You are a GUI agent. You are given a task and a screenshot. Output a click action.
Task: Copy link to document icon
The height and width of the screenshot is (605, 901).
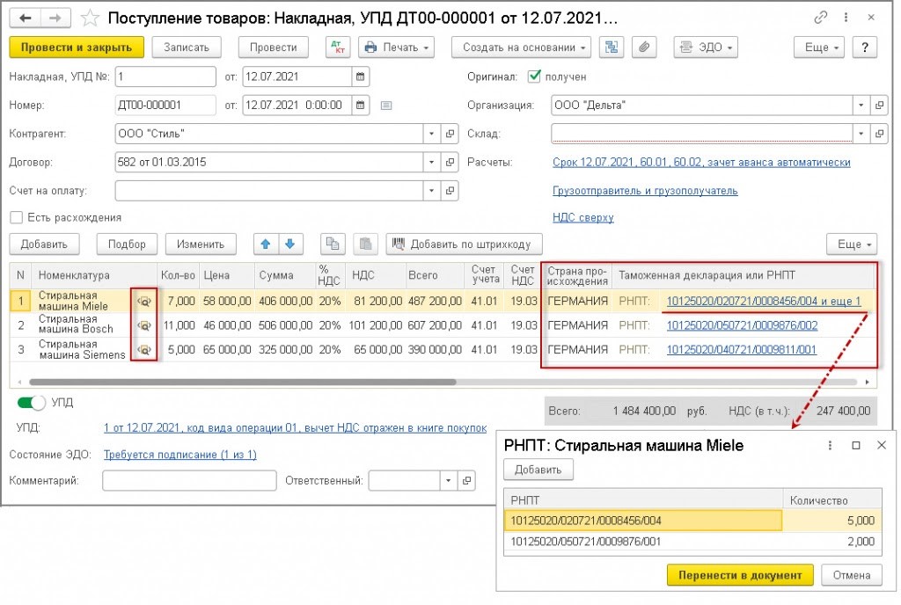click(821, 18)
